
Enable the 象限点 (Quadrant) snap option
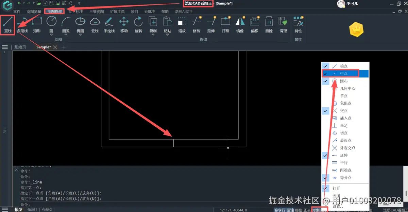pos(345,103)
